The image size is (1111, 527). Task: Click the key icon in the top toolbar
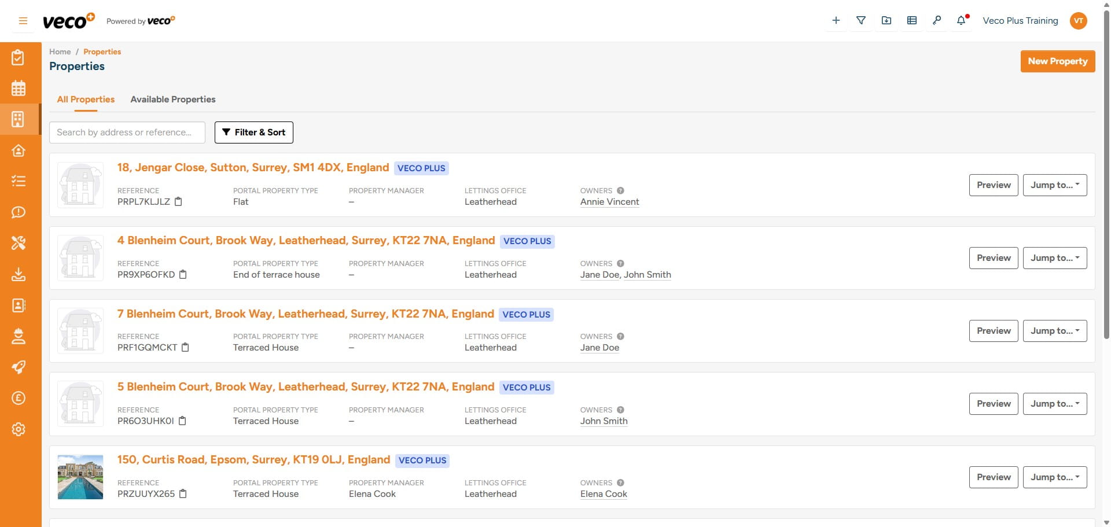coord(937,20)
